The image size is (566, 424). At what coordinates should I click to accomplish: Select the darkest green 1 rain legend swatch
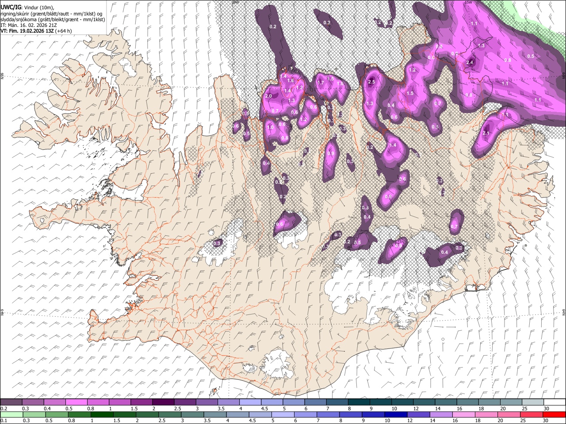pos(102,415)
